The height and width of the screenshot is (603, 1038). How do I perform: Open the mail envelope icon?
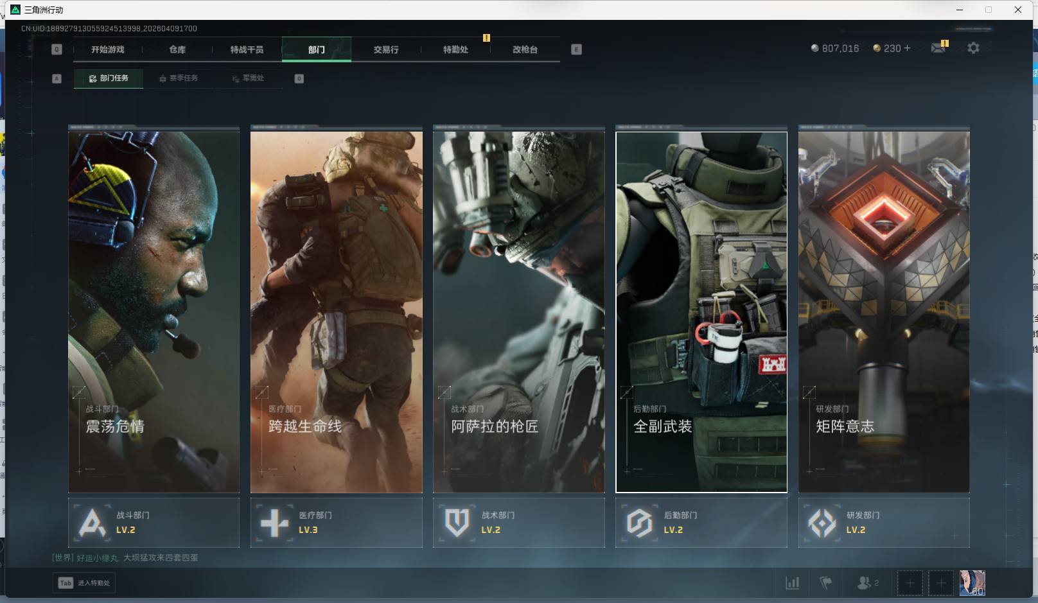coord(938,48)
